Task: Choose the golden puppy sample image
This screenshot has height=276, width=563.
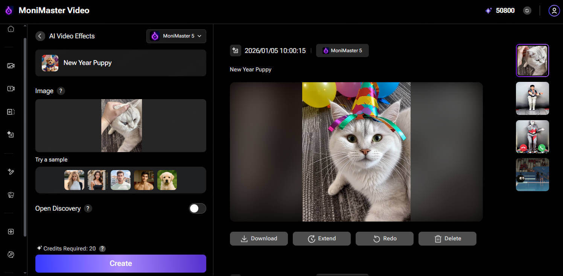Action: (x=167, y=180)
